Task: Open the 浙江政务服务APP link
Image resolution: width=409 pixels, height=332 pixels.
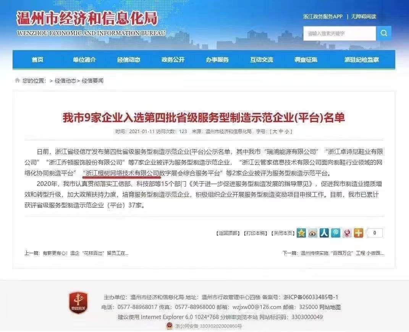Action: (x=323, y=16)
